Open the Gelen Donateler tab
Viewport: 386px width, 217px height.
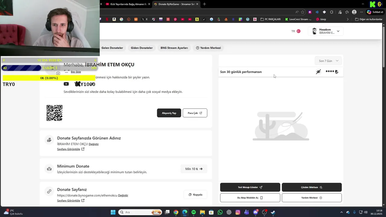[x=112, y=48]
